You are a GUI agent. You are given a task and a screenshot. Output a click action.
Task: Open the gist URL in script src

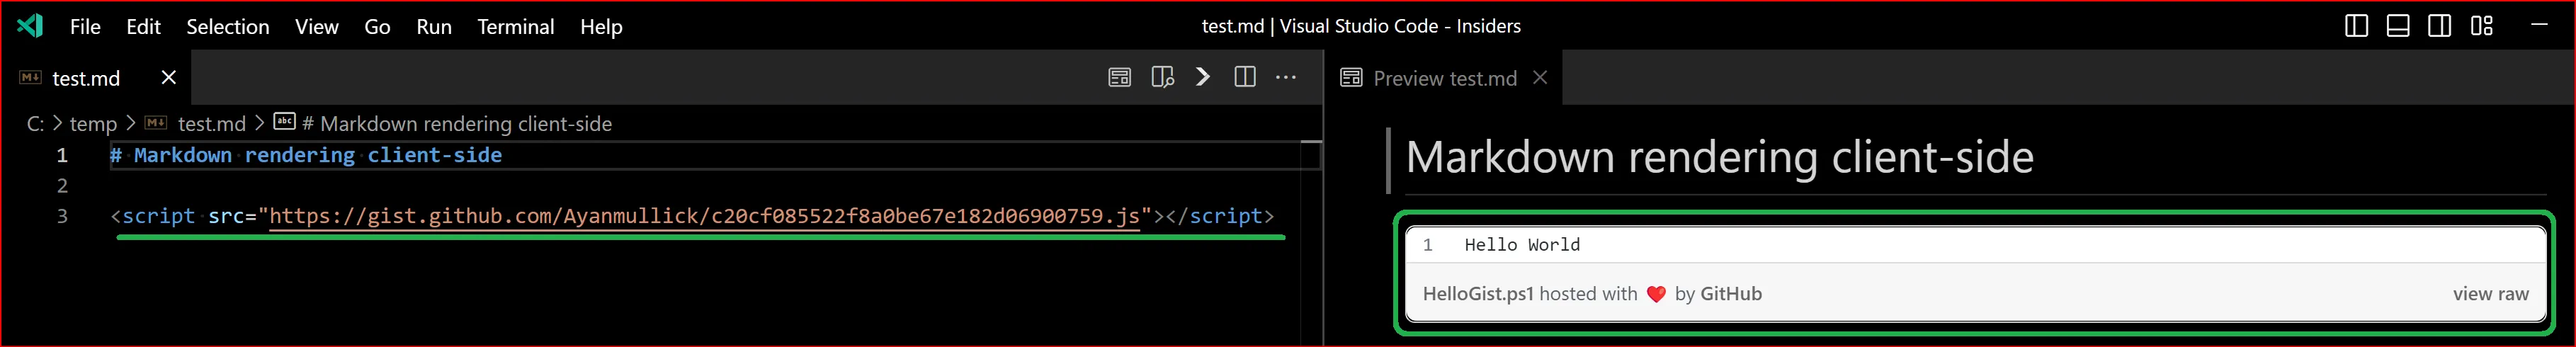[704, 216]
